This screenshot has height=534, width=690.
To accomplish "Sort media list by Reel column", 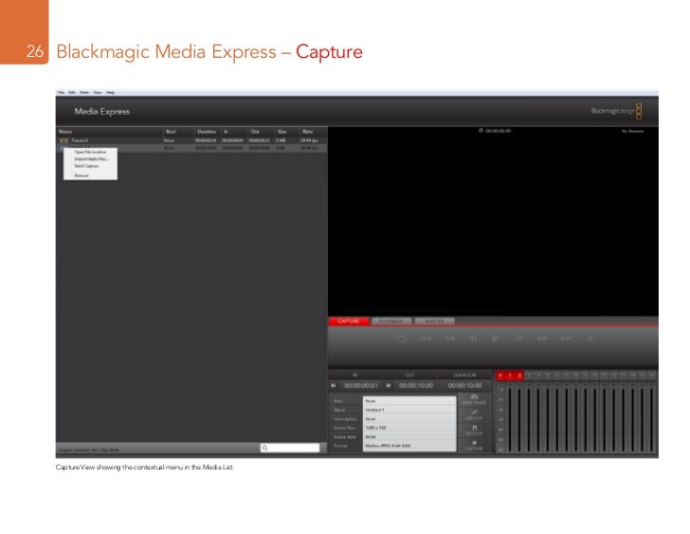I will (x=178, y=132).
